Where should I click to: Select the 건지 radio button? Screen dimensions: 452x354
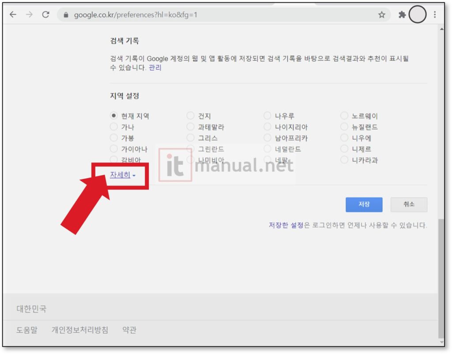click(x=190, y=116)
